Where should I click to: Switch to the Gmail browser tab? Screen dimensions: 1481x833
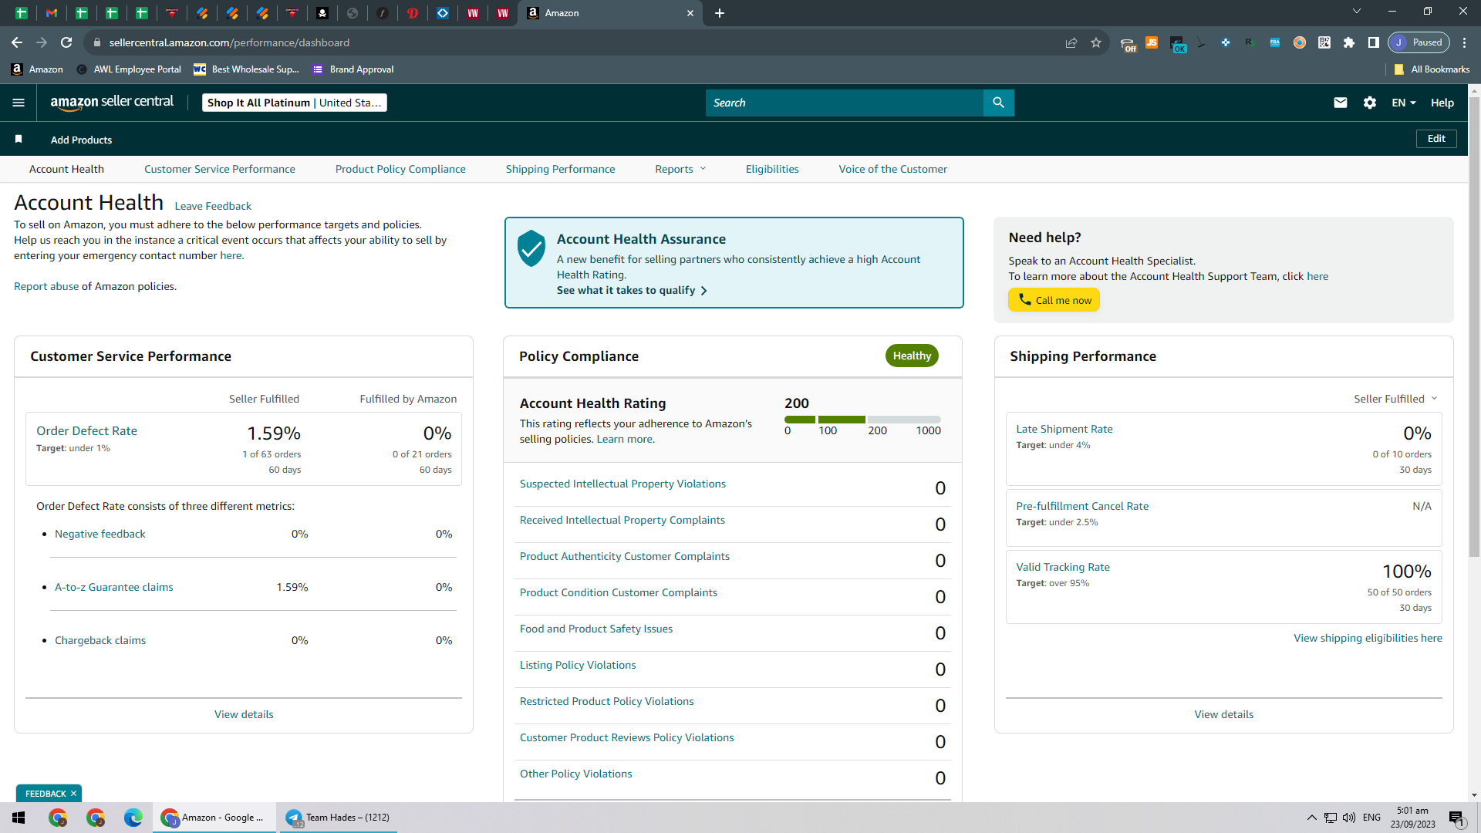click(52, 13)
